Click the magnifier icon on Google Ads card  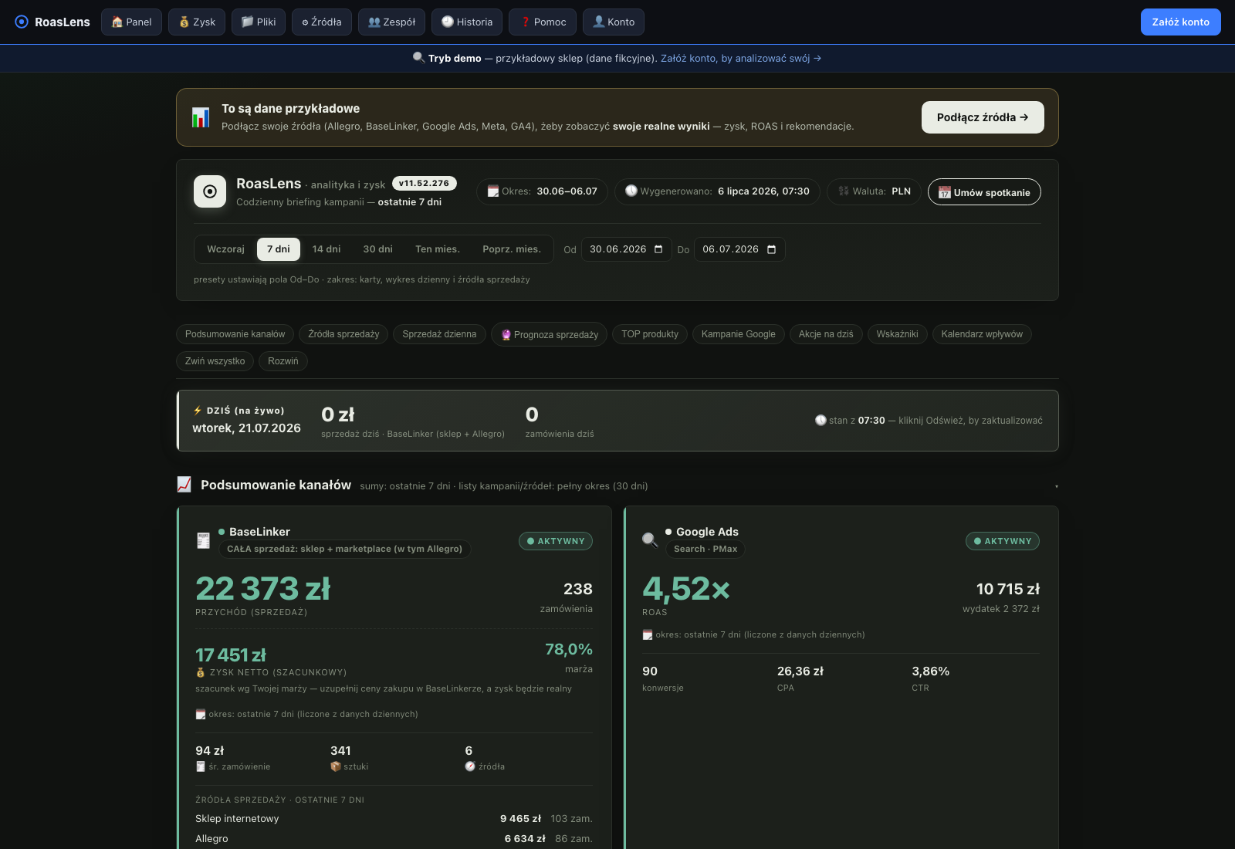650,540
